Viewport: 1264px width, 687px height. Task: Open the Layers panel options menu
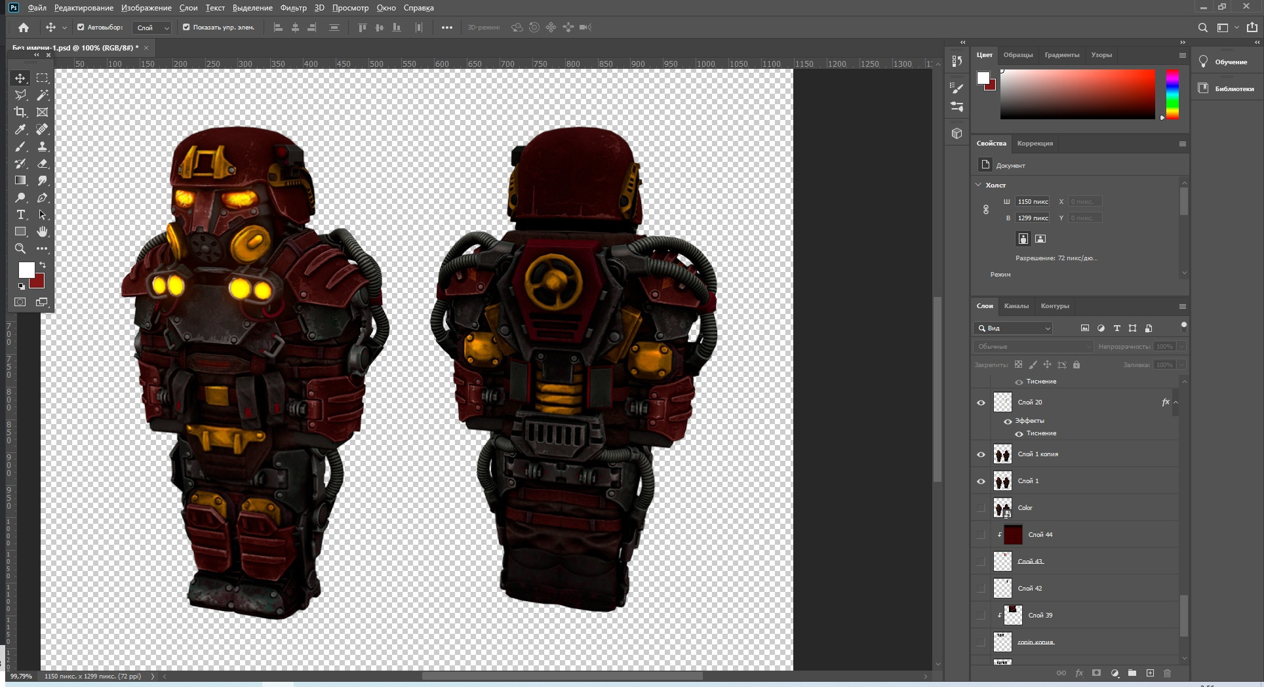click(x=1183, y=306)
